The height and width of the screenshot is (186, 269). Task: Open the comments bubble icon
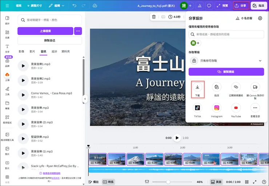[x=209, y=6]
